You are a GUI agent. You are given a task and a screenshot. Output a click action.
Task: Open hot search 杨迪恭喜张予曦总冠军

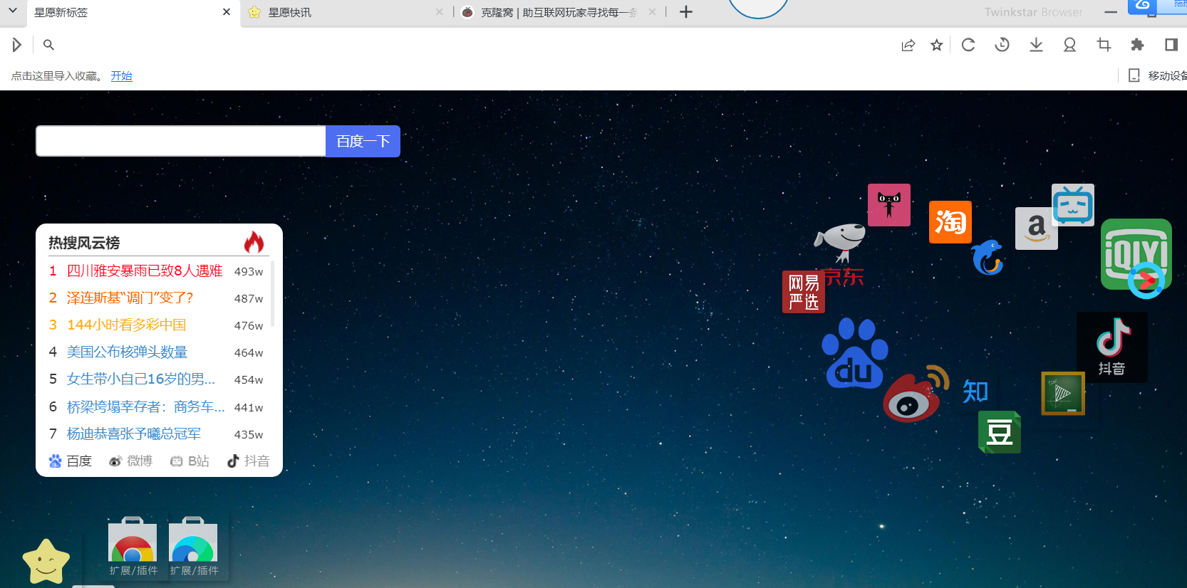[x=134, y=434]
